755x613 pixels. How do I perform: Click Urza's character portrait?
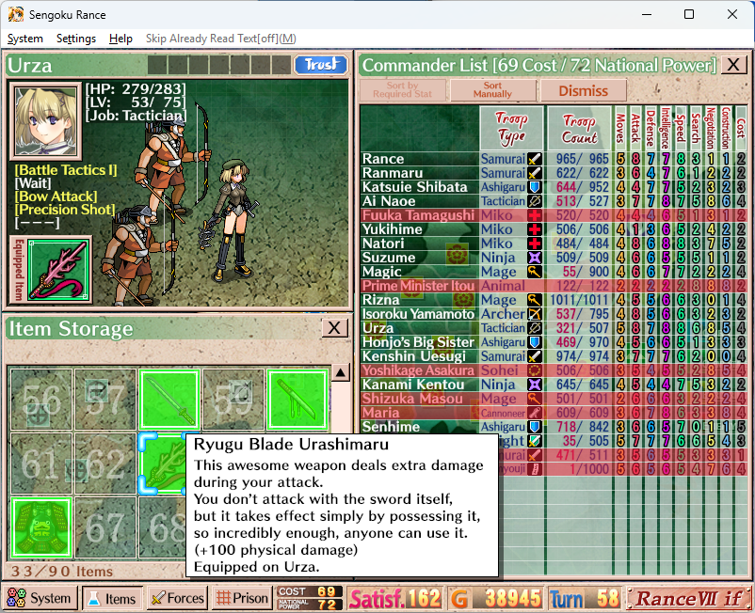pyautogui.click(x=45, y=119)
